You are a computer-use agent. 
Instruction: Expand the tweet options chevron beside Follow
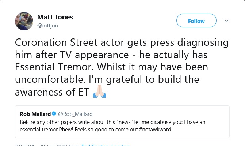[226, 21]
